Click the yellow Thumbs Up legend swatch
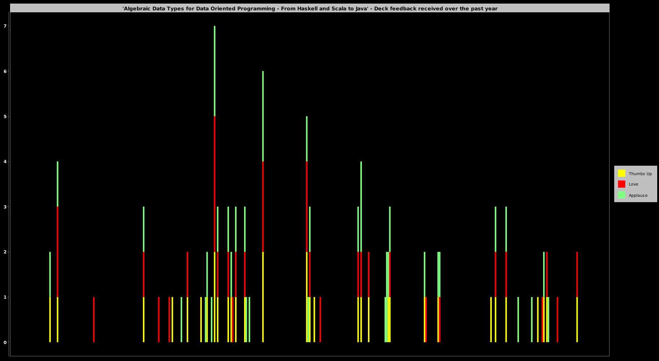Screen dimensions: 659x361 621,173
